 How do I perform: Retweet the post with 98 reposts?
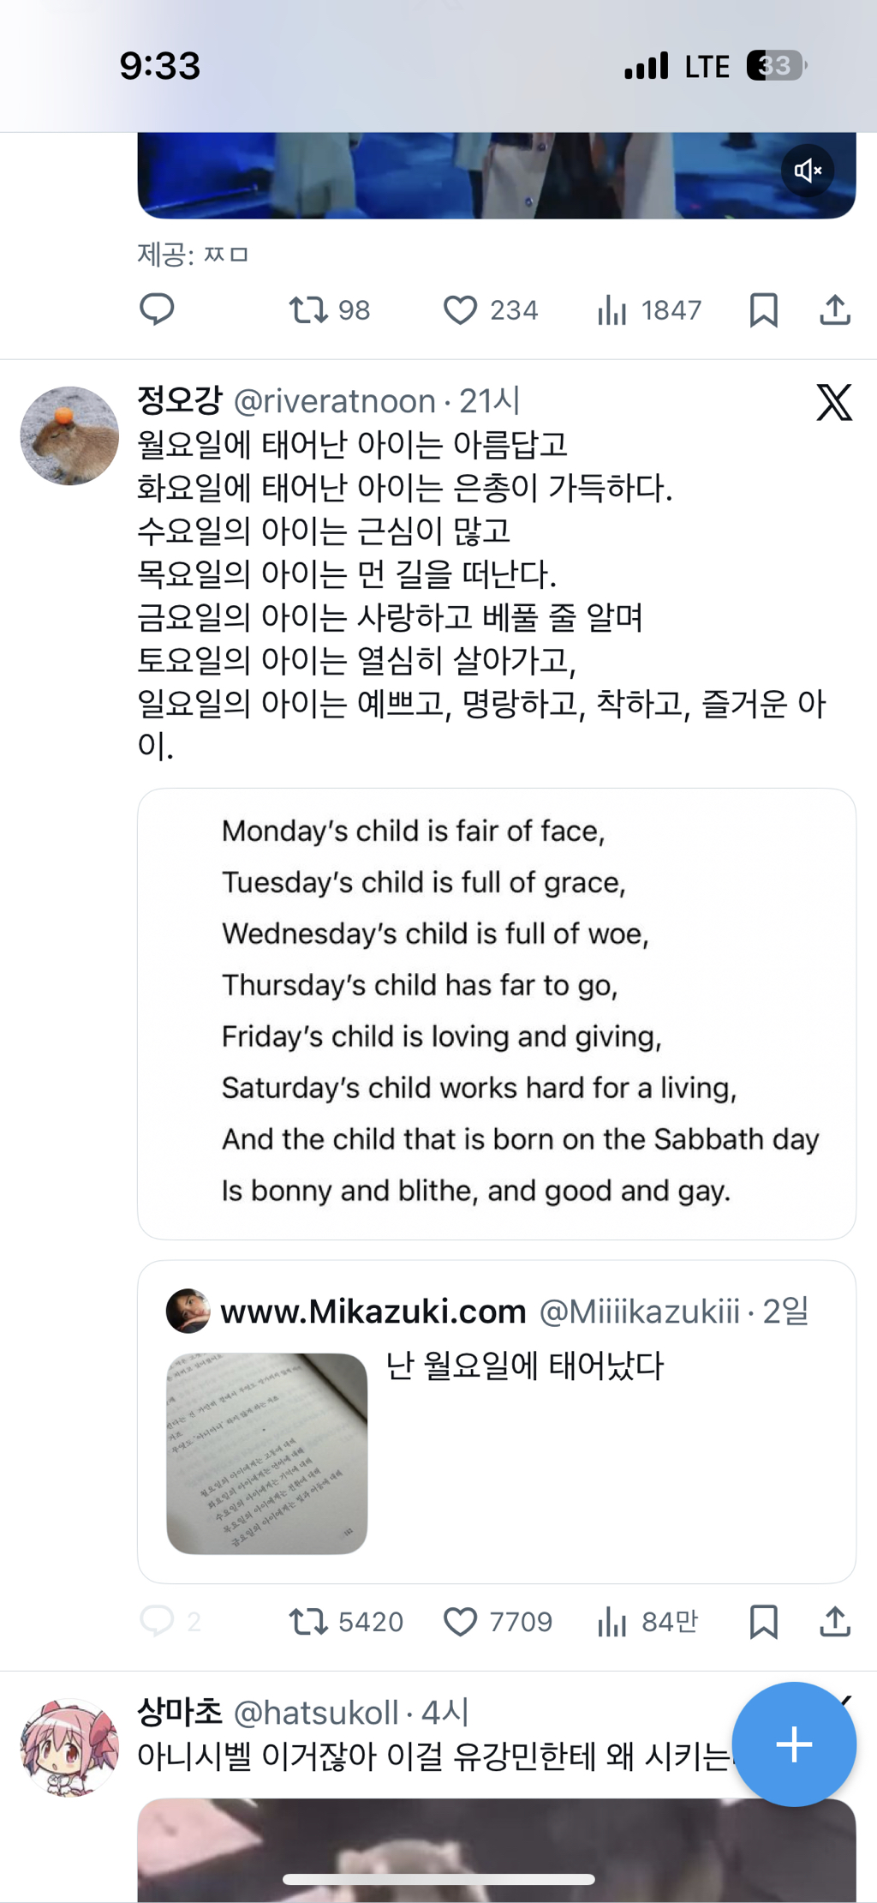[308, 309]
